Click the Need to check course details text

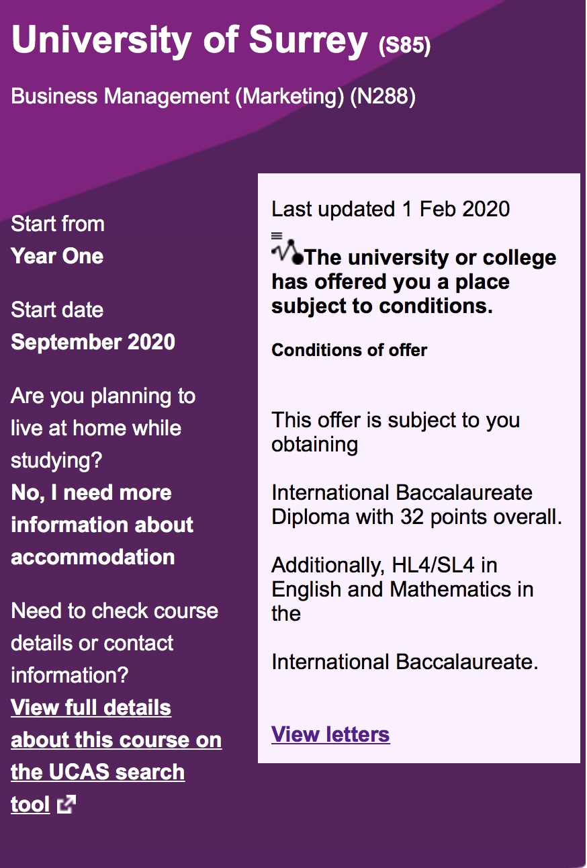tap(114, 643)
